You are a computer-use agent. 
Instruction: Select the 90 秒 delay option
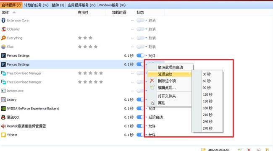click(207, 88)
